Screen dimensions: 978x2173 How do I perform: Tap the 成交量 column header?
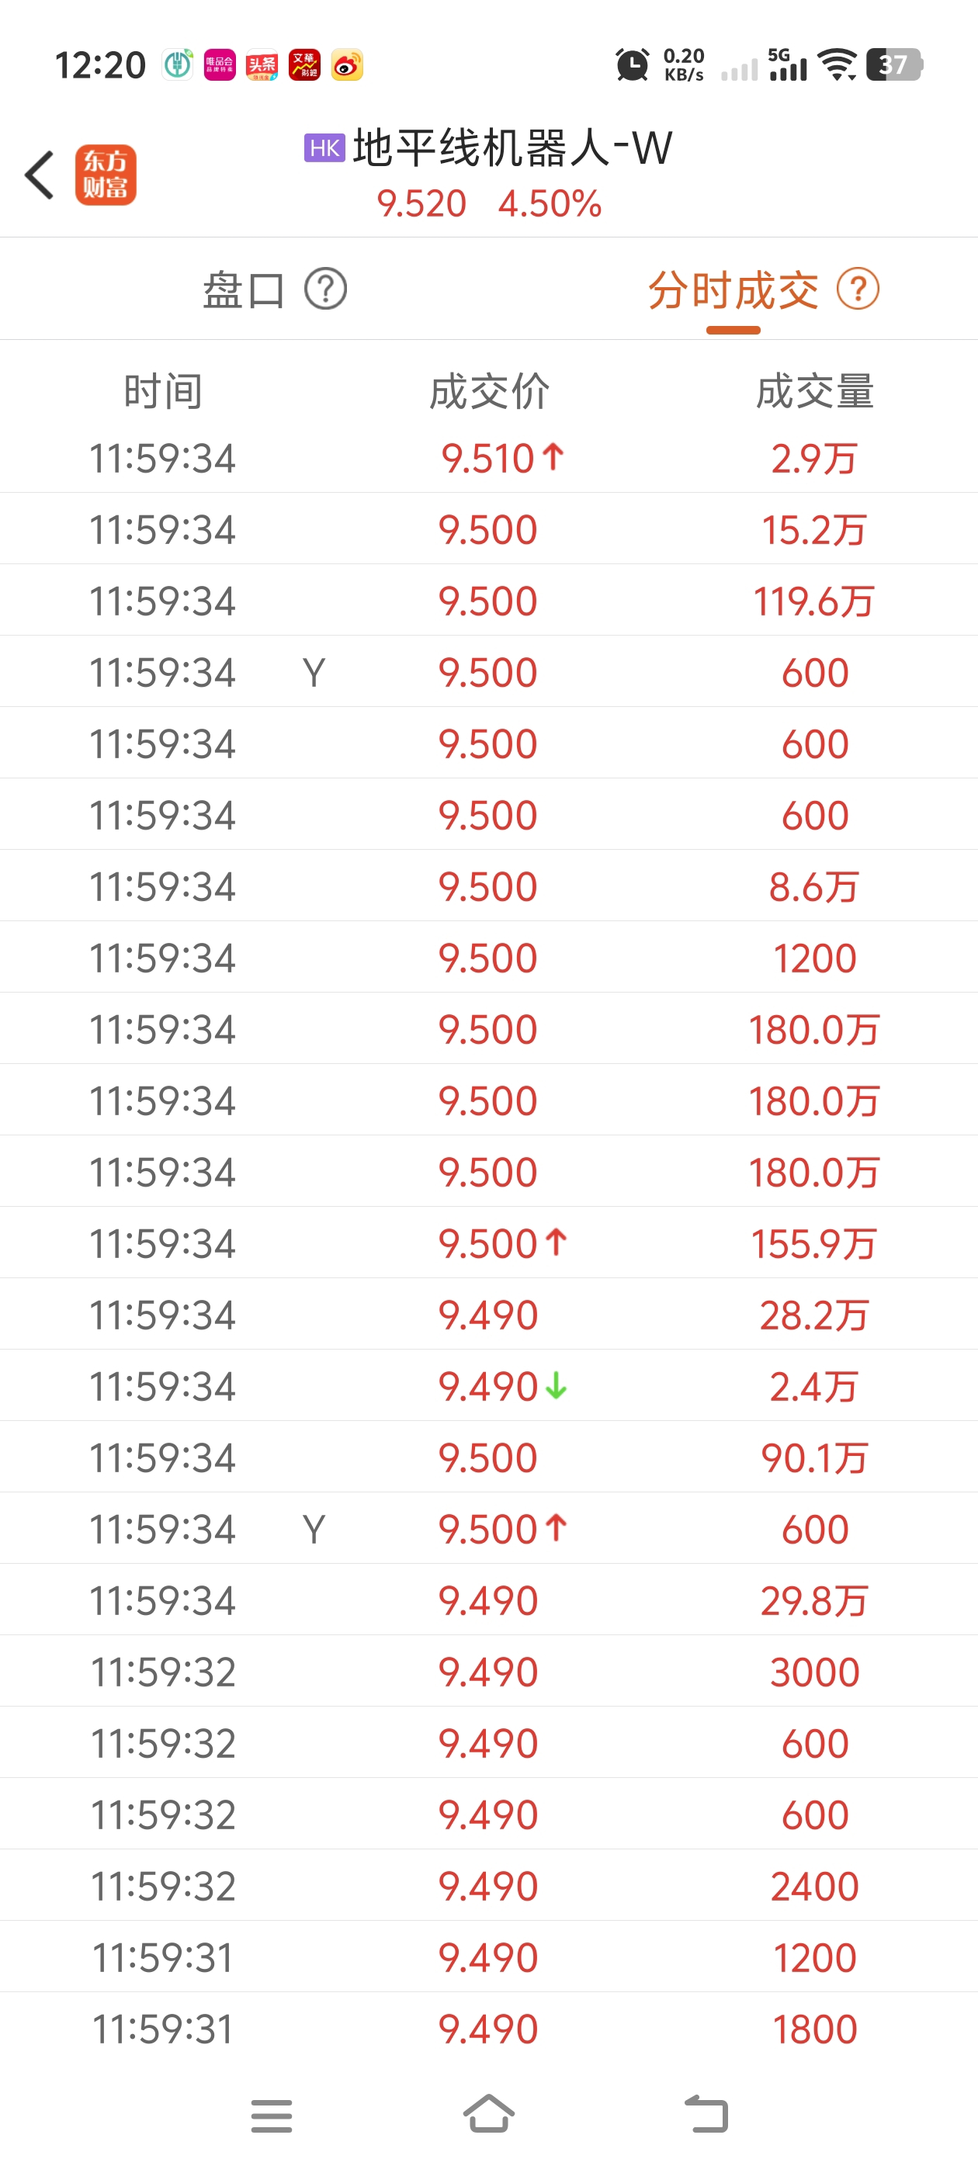pyautogui.click(x=814, y=391)
